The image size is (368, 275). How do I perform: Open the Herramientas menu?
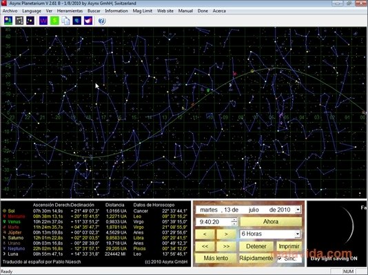click(70, 11)
